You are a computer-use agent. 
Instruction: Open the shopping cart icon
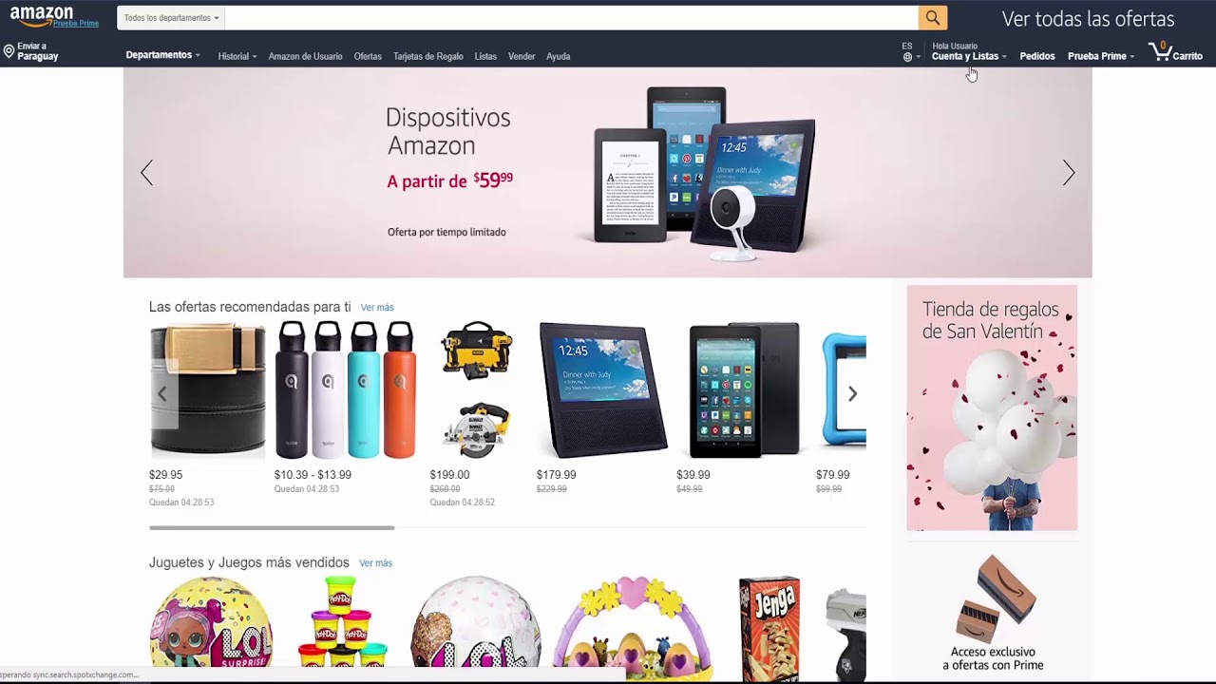click(x=1159, y=52)
